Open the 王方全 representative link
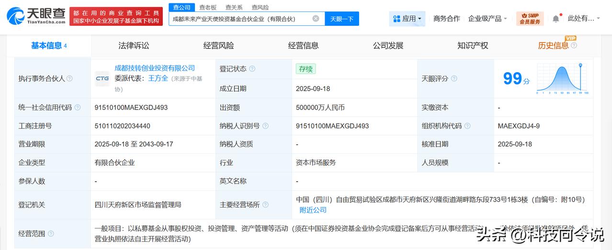The width and height of the screenshot is (612, 250). point(158,78)
